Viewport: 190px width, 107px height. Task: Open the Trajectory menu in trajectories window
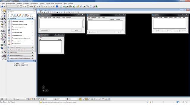point(94,18)
